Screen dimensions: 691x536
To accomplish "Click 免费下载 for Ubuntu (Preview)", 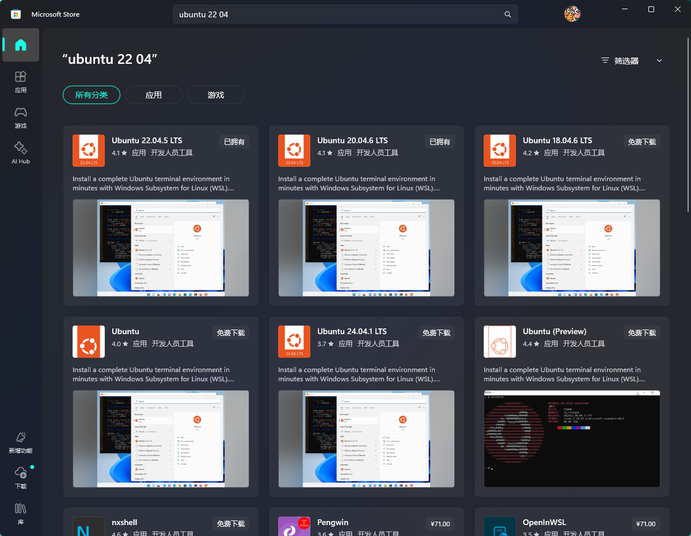I will pos(641,333).
